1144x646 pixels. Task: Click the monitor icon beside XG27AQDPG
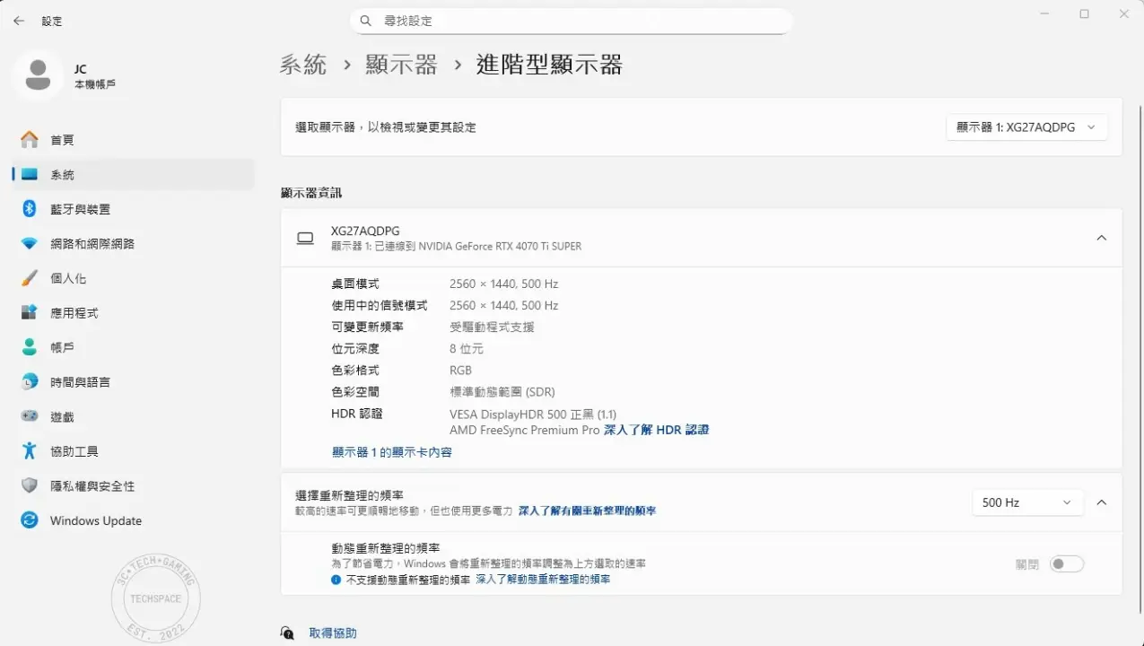coord(305,238)
